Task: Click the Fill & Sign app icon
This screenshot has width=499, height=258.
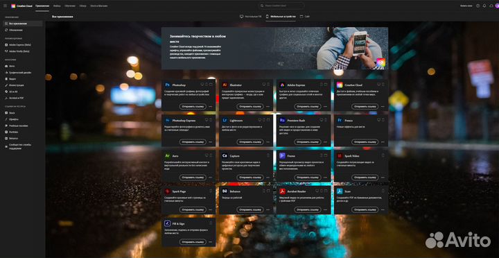Action: click(x=168, y=223)
